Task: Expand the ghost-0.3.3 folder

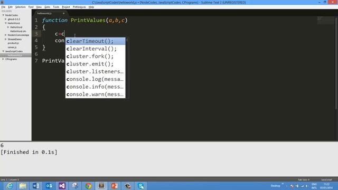Action: pos(6,19)
